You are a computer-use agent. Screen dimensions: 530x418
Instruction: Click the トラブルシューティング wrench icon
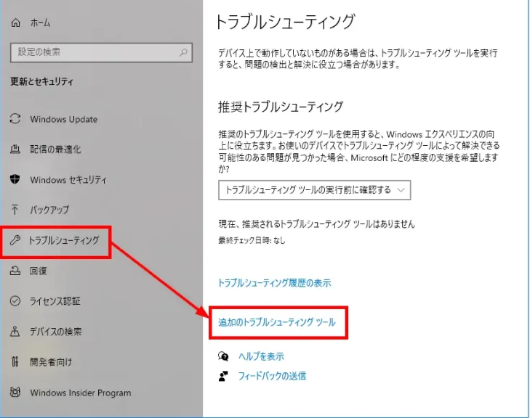[15, 240]
